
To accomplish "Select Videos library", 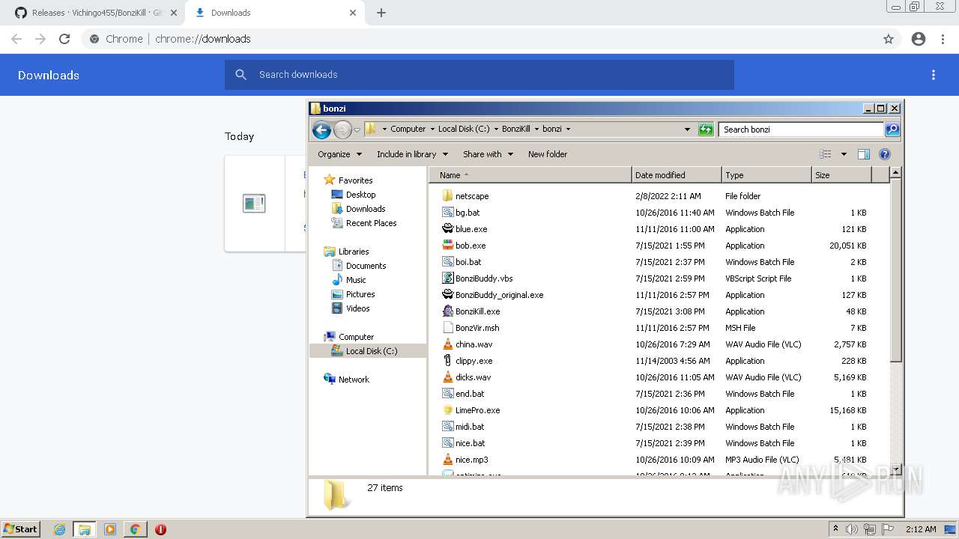I will tap(357, 308).
